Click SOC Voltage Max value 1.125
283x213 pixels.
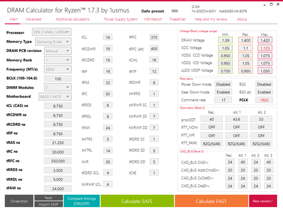coord(265,48)
